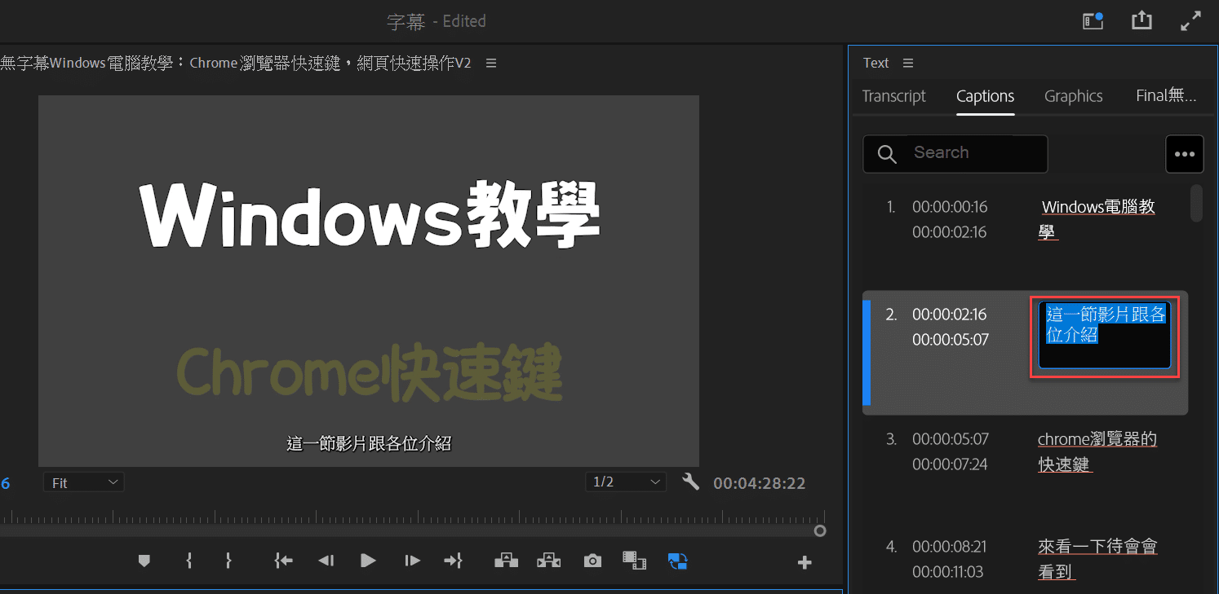The height and width of the screenshot is (594, 1219).
Task: Click the Mark Out bracket button
Action: point(228,561)
